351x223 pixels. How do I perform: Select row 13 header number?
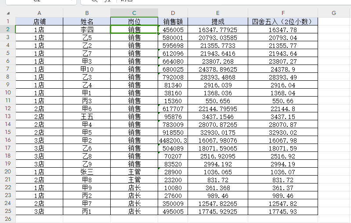(x=8, y=116)
